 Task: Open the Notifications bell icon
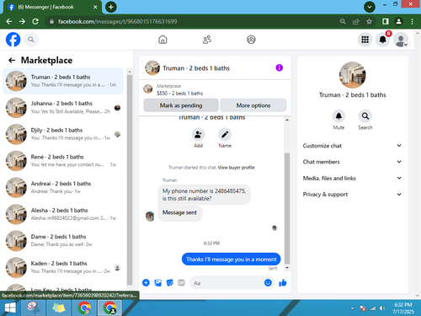click(382, 40)
